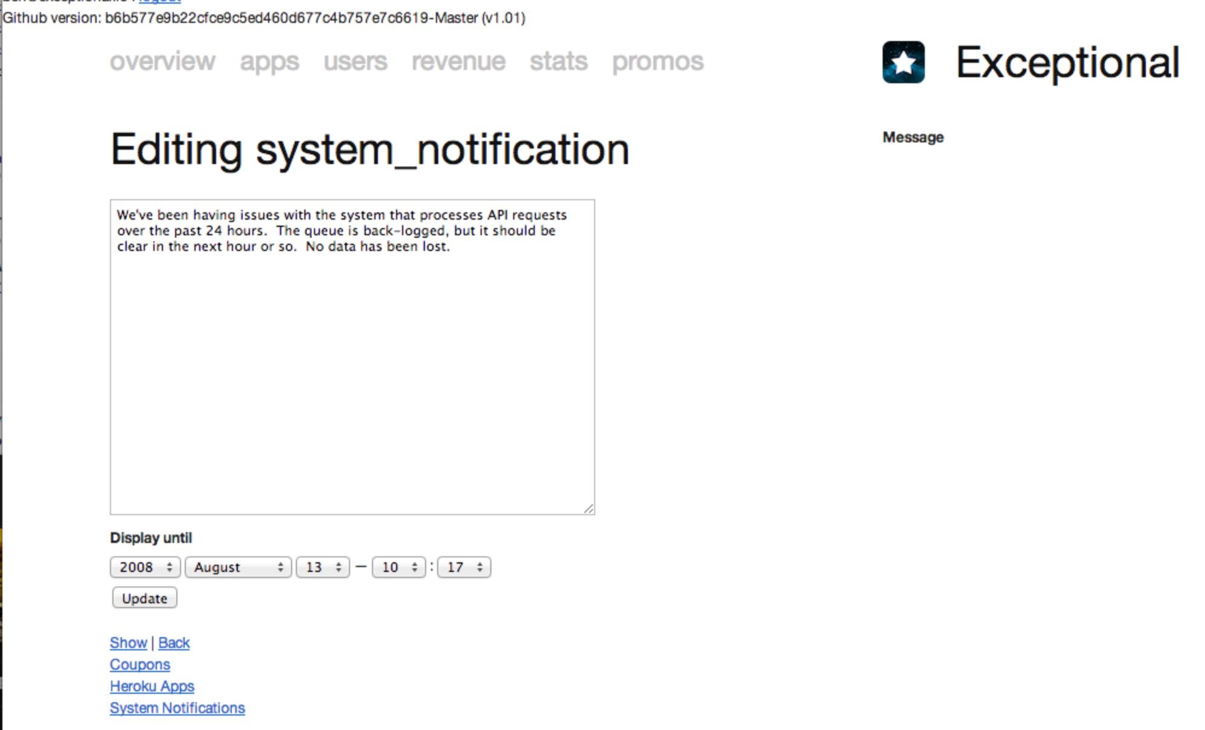Adjust the hour stepper showing 10
The image size is (1205, 730).
click(x=398, y=567)
